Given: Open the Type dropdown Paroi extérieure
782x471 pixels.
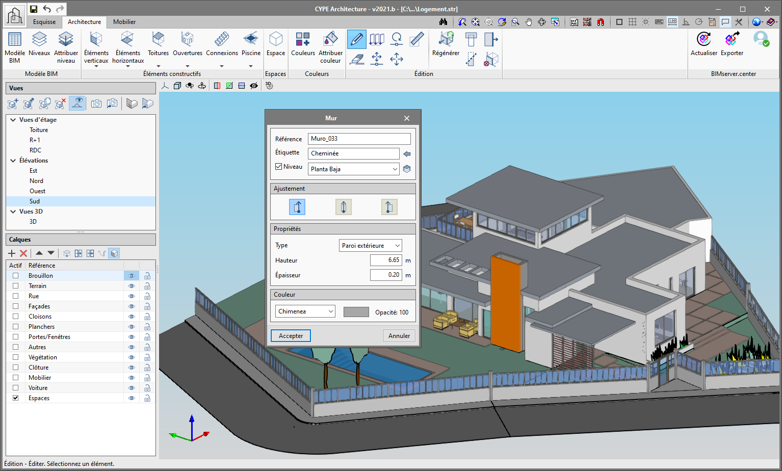Looking at the screenshot, I should (371, 246).
